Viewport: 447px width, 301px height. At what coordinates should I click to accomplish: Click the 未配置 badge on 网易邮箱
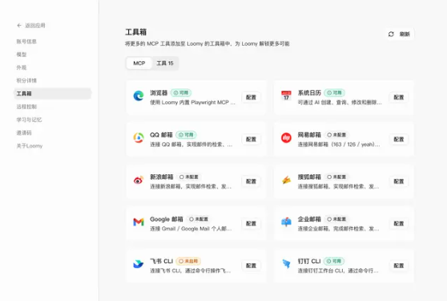[336, 135]
